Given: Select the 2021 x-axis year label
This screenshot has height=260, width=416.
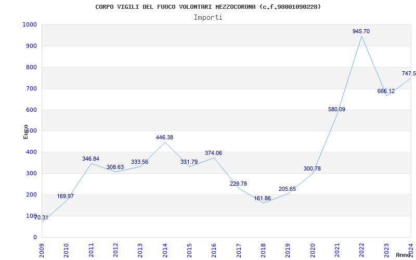Looking at the screenshot, I should pos(337,251).
